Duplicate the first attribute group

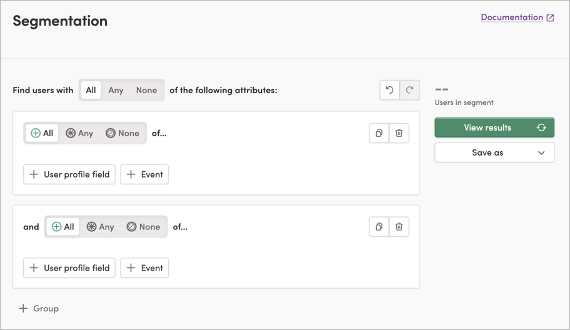pos(379,133)
